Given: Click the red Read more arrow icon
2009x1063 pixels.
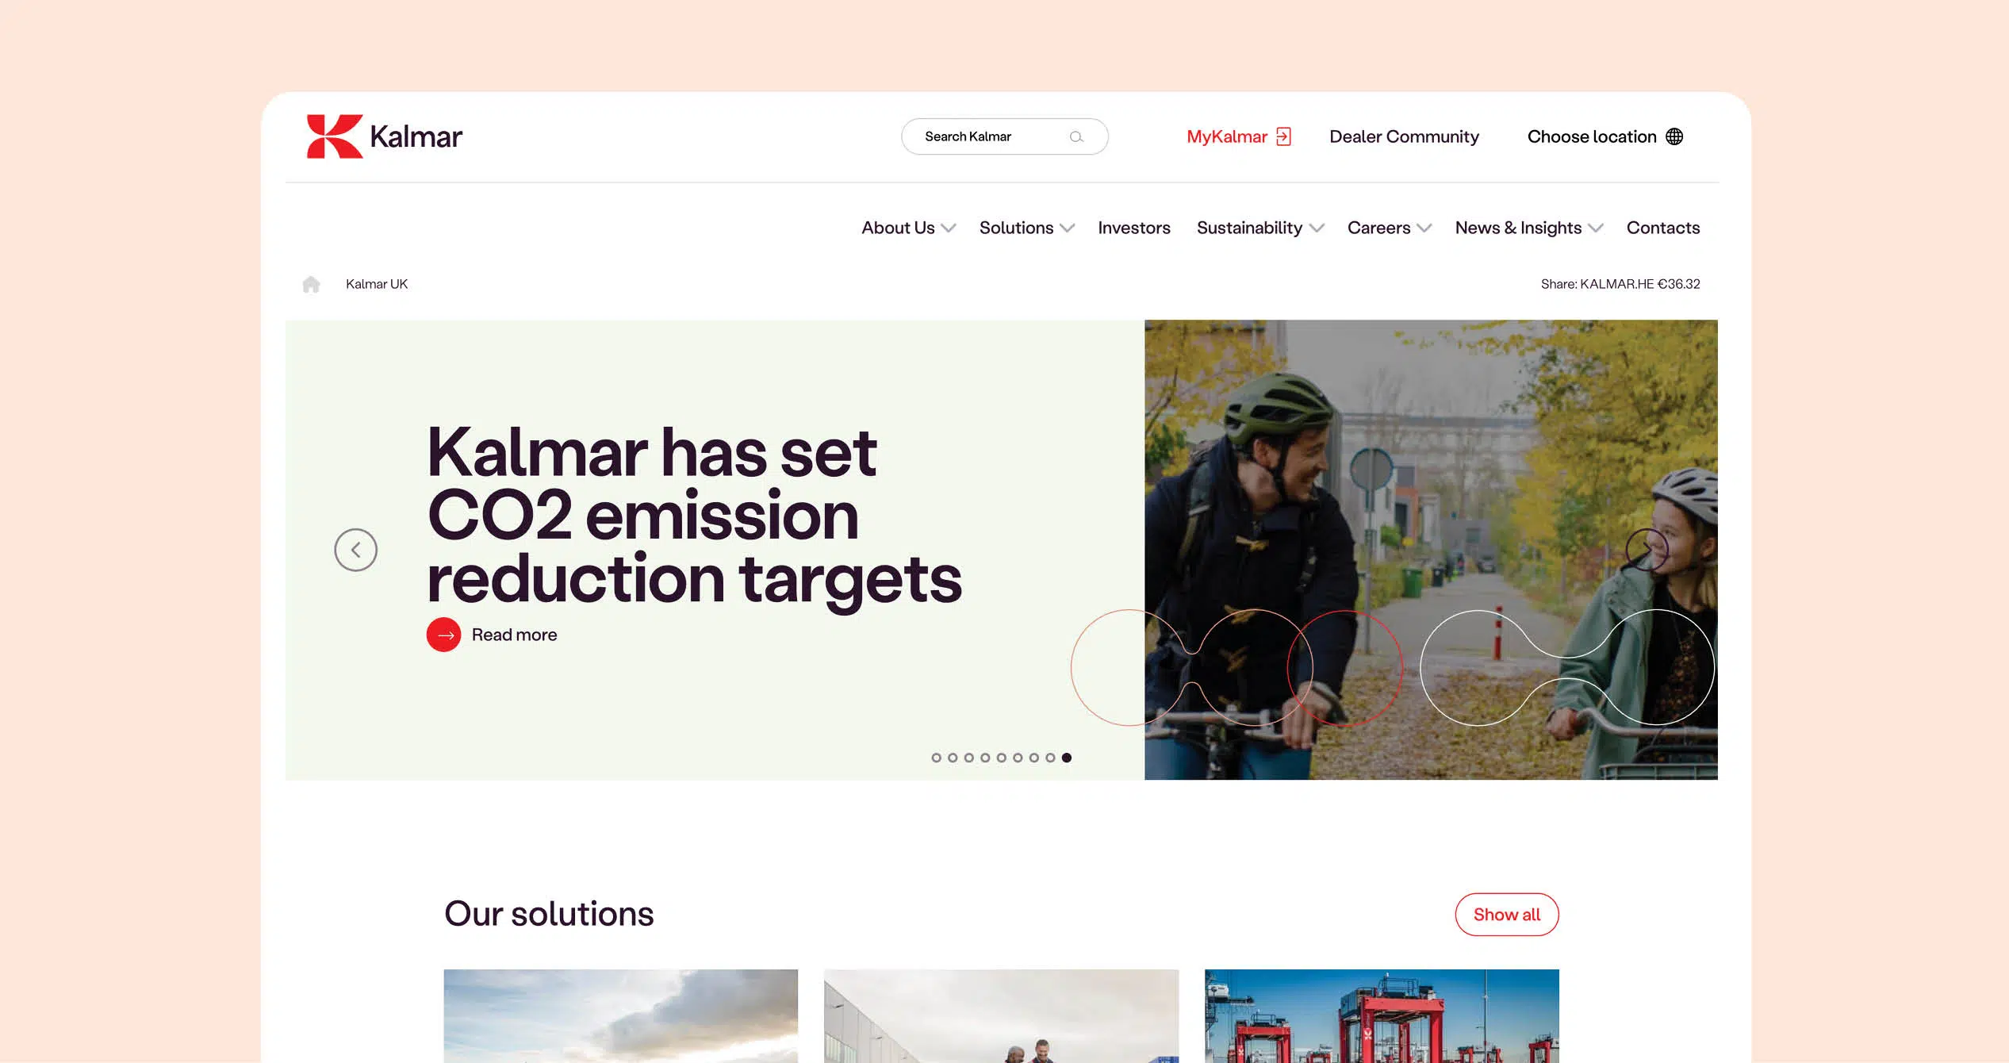Looking at the screenshot, I should pyautogui.click(x=444, y=635).
